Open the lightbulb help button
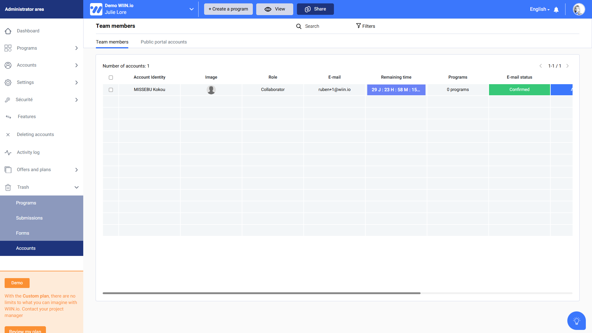 tap(576, 321)
